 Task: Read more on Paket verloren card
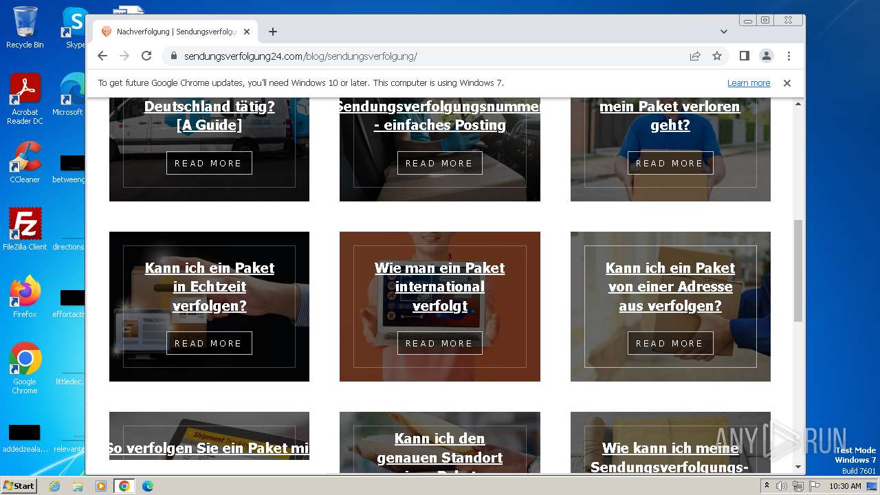[670, 163]
